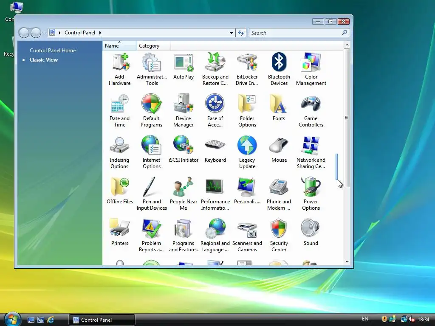
Task: Open the Security shield tray icon
Action: click(384, 319)
